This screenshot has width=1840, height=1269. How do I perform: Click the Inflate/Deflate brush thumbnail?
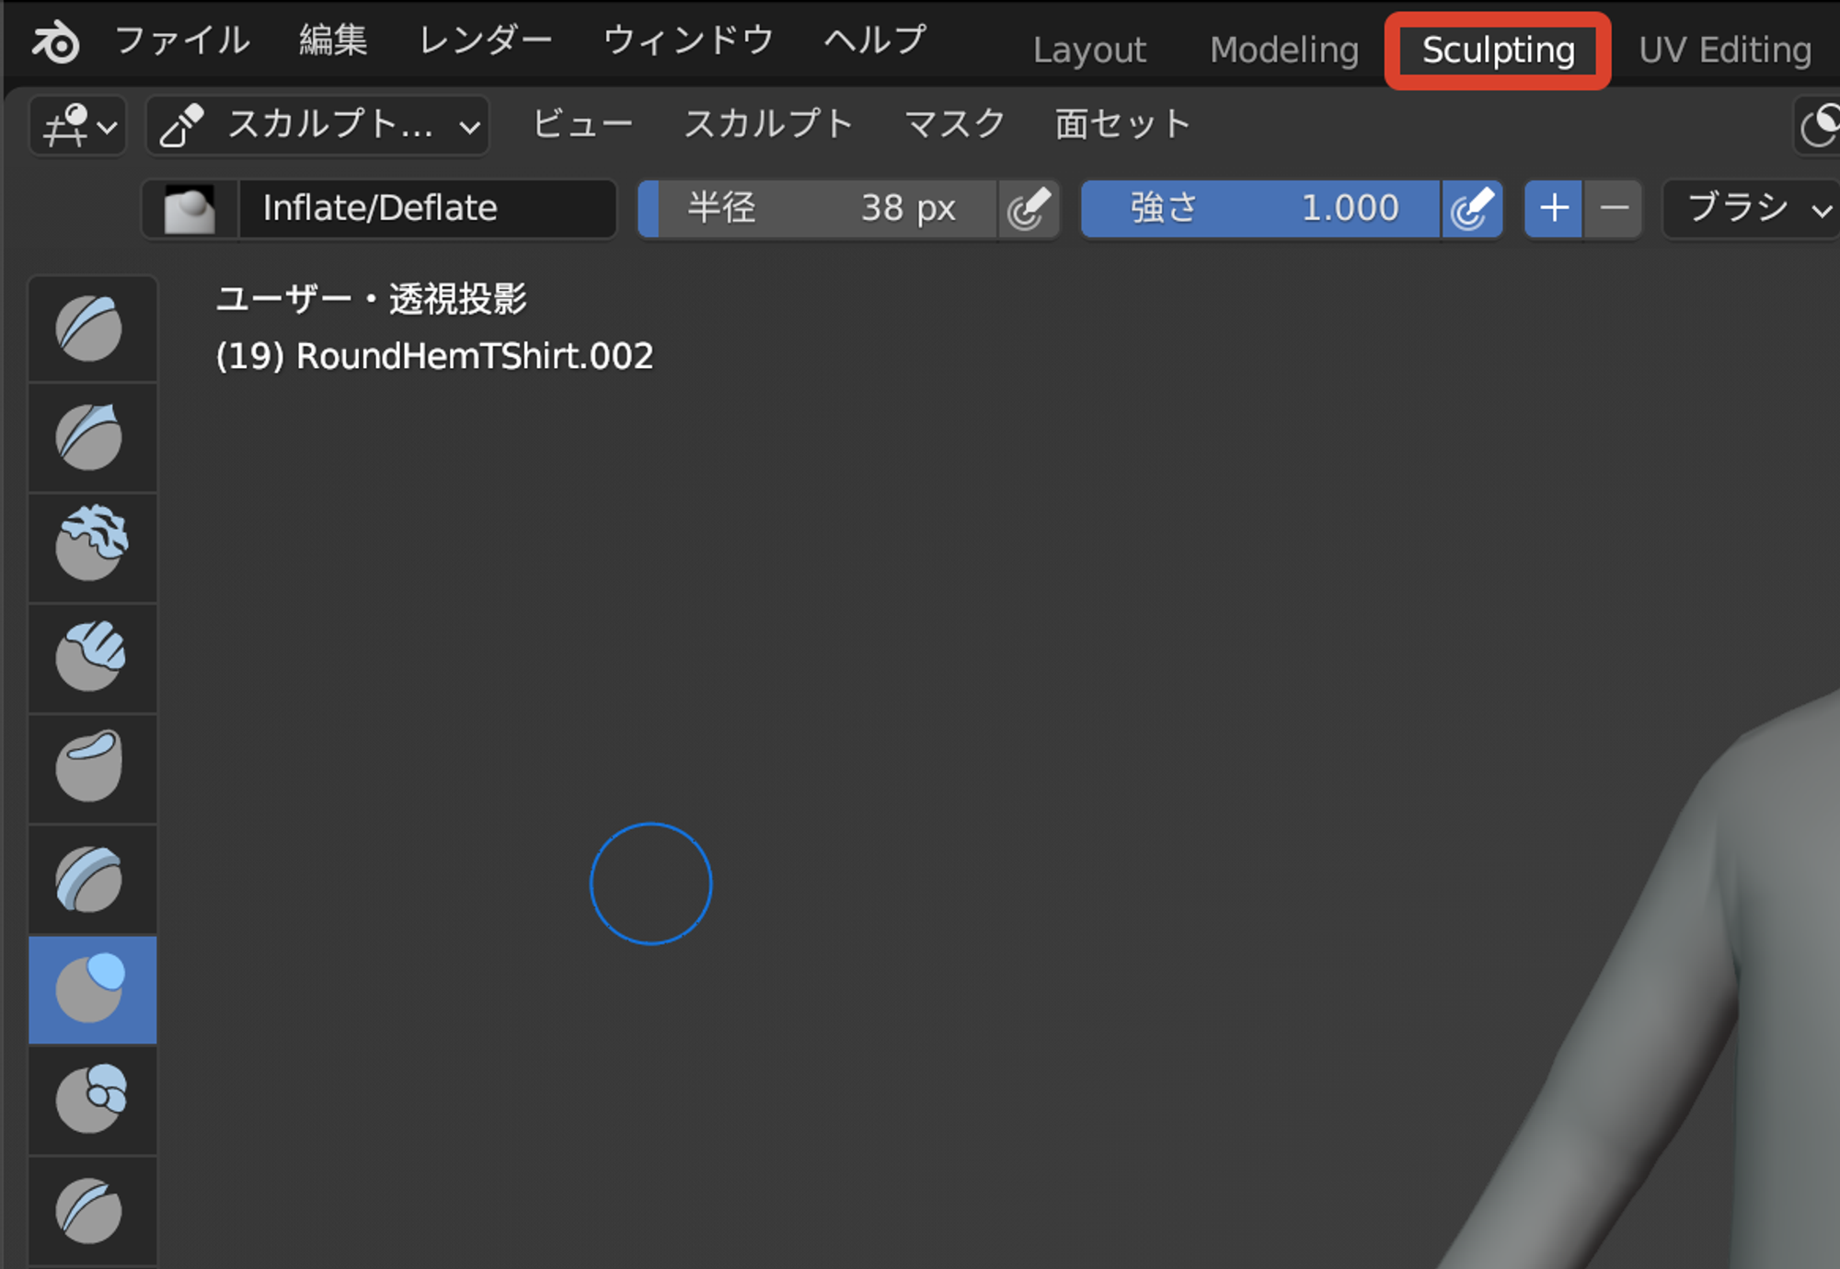click(190, 209)
